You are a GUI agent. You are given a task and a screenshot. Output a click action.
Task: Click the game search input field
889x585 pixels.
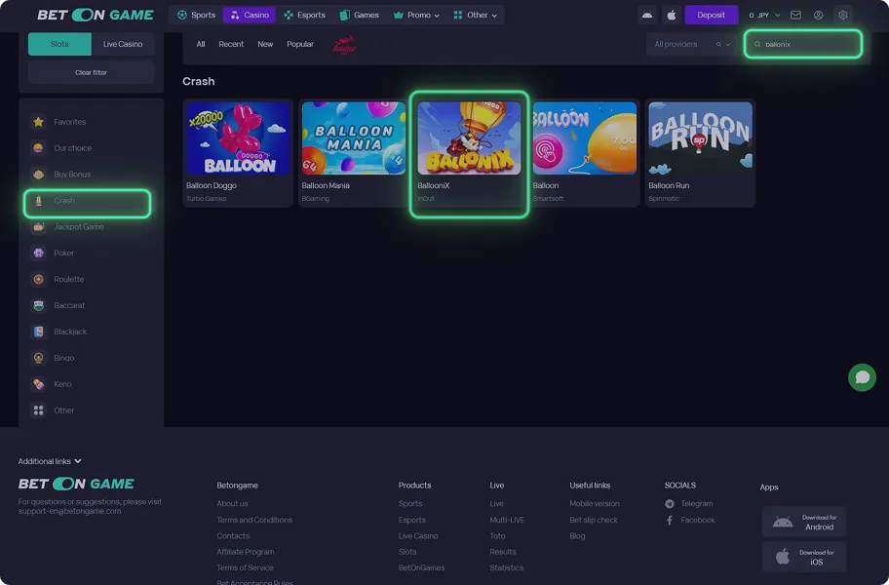[x=808, y=44]
